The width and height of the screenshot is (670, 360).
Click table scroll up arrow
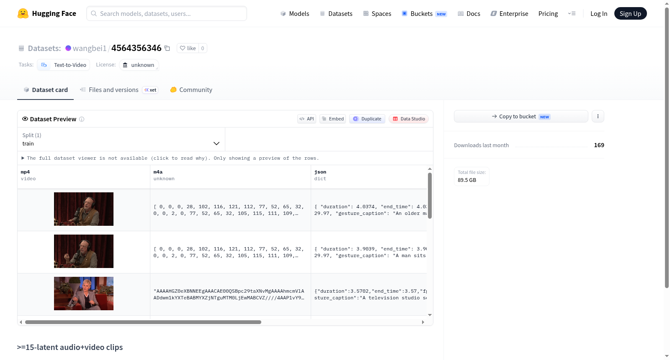430,169
